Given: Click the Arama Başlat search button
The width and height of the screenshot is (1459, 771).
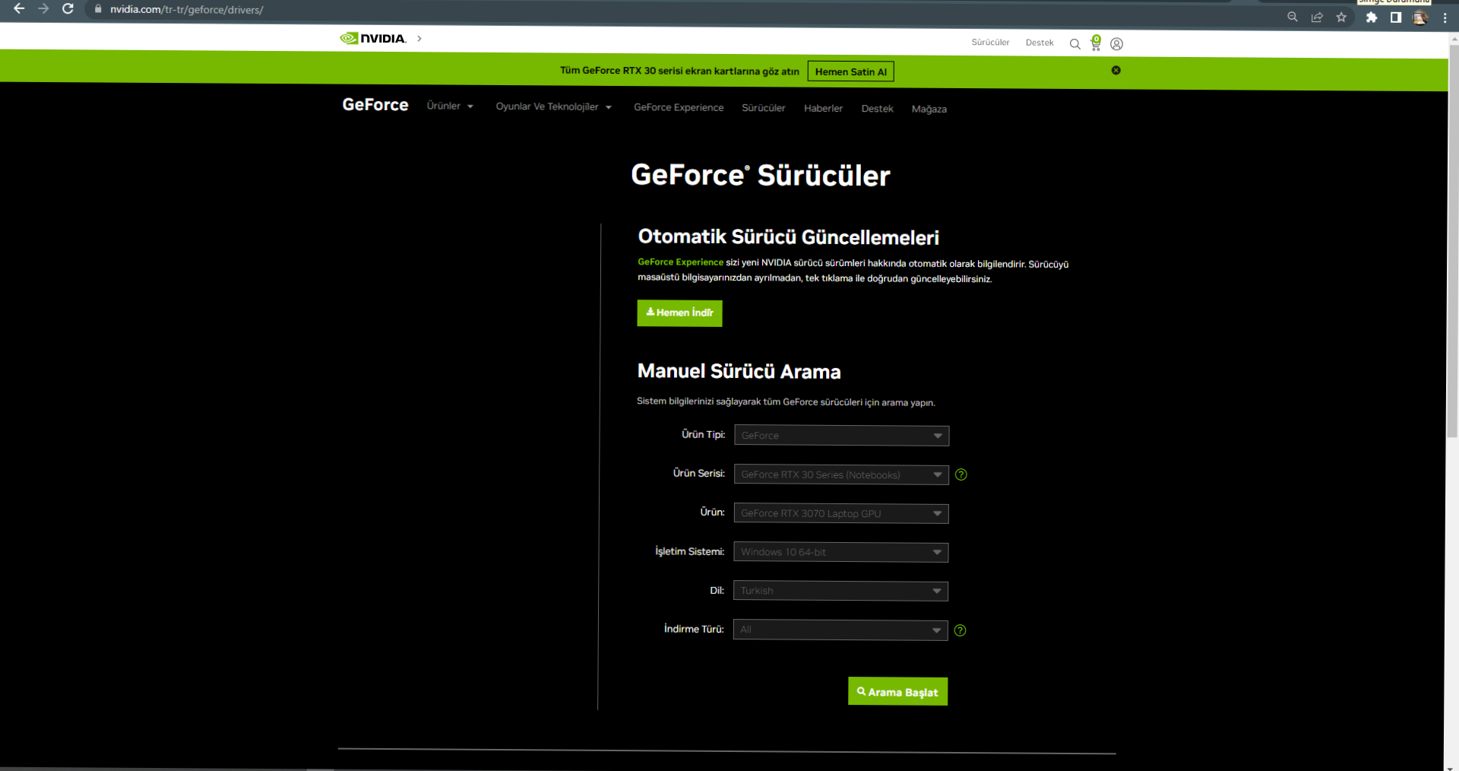Looking at the screenshot, I should tap(897, 691).
